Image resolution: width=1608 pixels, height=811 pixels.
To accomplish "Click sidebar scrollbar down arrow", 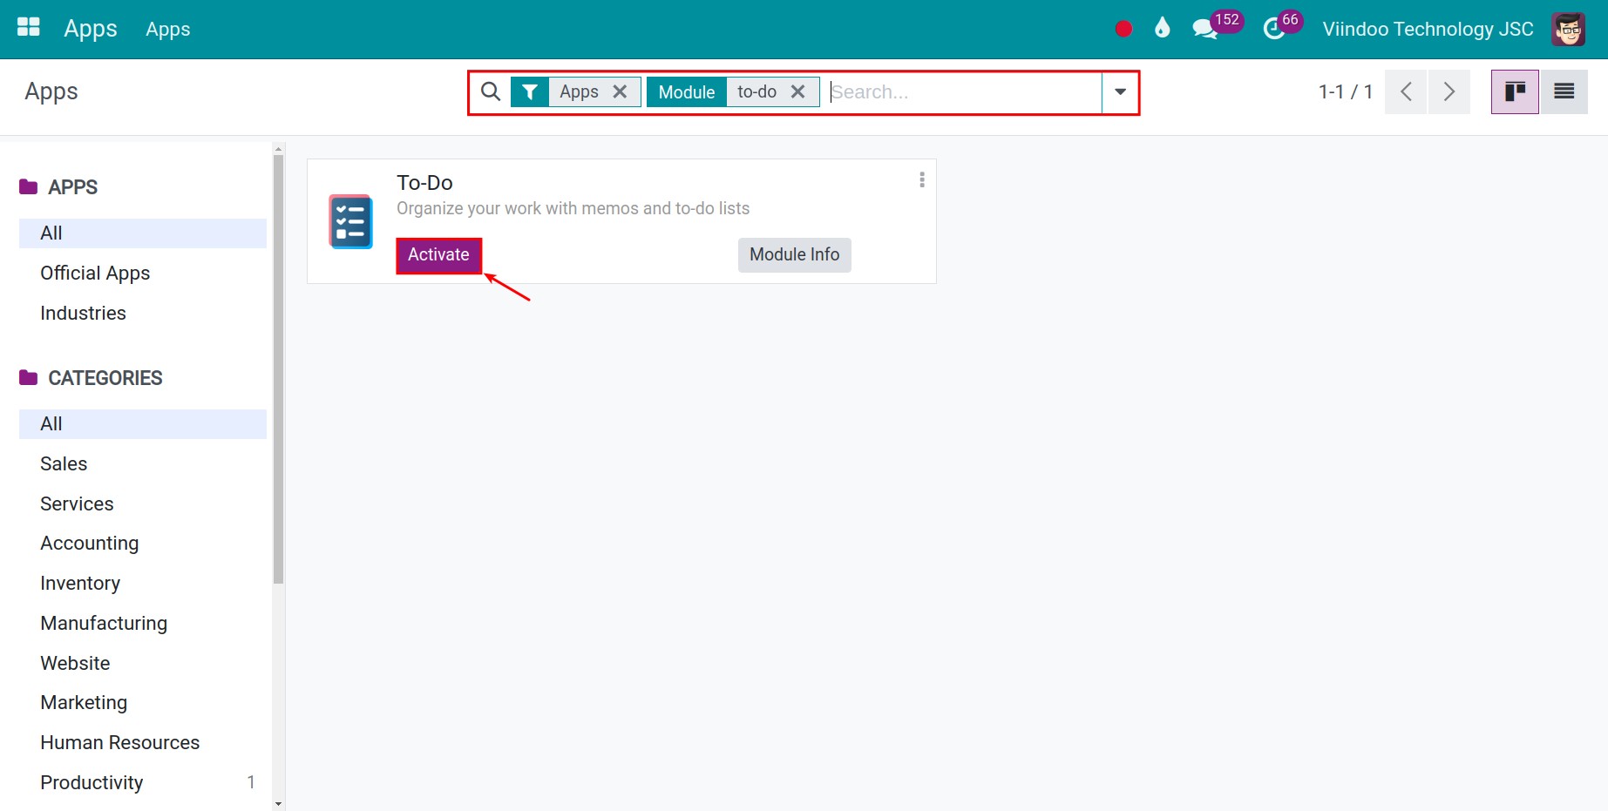I will coord(279,804).
